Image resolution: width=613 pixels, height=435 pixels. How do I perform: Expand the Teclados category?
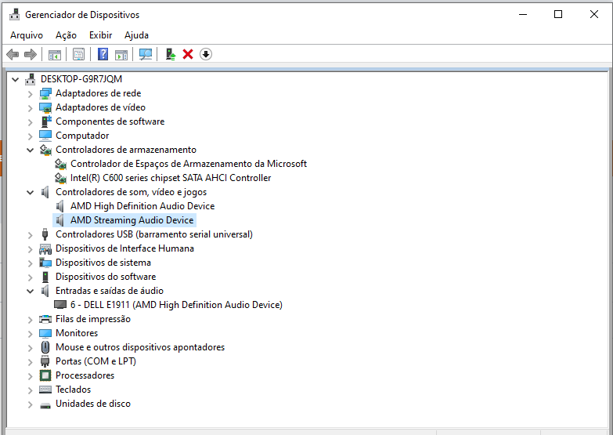[30, 390]
